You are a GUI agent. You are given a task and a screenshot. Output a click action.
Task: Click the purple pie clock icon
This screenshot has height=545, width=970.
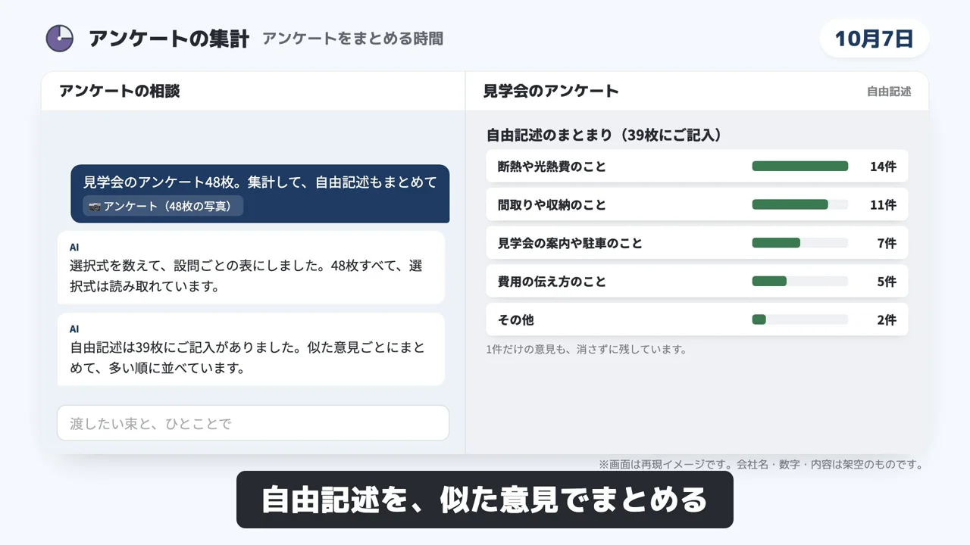60,39
